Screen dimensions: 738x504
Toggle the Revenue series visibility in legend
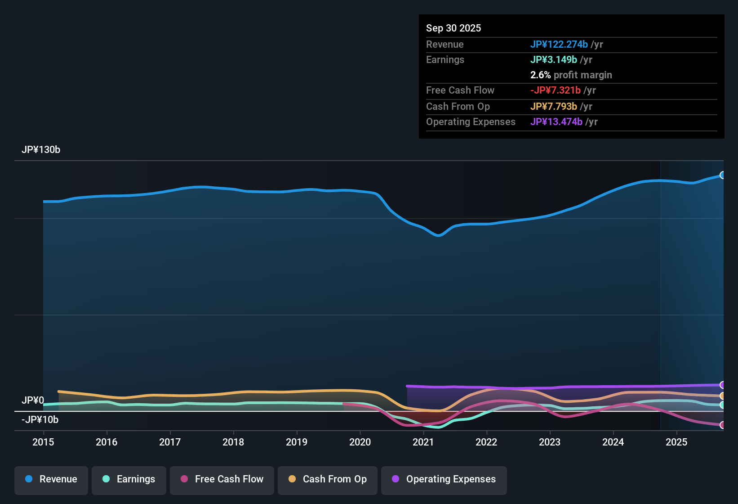pos(51,479)
